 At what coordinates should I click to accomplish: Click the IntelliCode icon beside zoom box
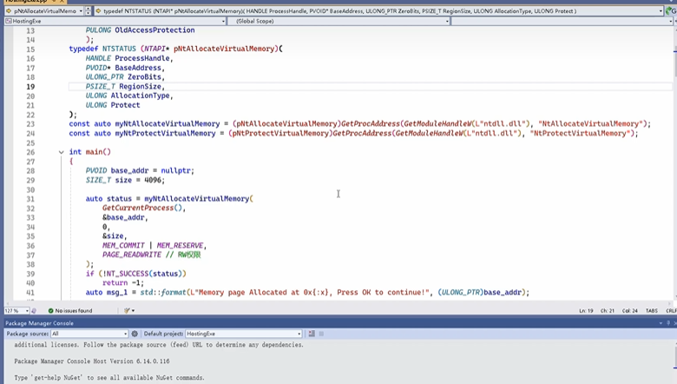tap(34, 310)
